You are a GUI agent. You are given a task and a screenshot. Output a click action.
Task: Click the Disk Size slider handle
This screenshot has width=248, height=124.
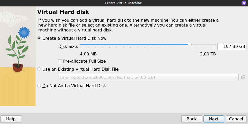[x=190, y=45]
